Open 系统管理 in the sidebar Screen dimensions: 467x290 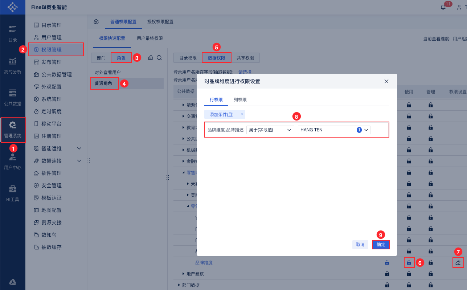[x=51, y=99]
